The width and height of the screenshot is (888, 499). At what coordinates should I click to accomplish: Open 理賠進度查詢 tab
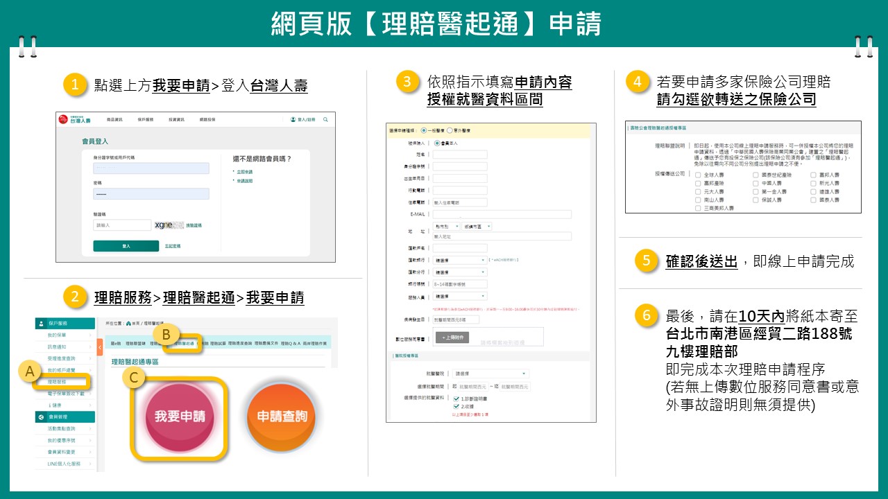(240, 343)
